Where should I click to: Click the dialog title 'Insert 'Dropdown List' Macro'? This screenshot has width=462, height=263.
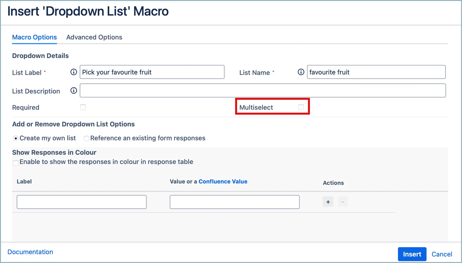pos(88,11)
